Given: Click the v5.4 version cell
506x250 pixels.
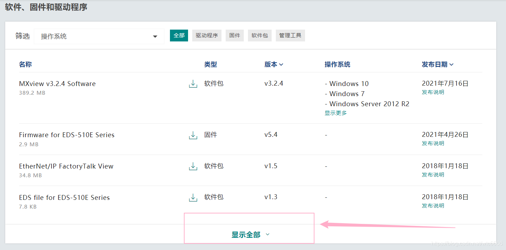Looking at the screenshot, I should click(271, 134).
